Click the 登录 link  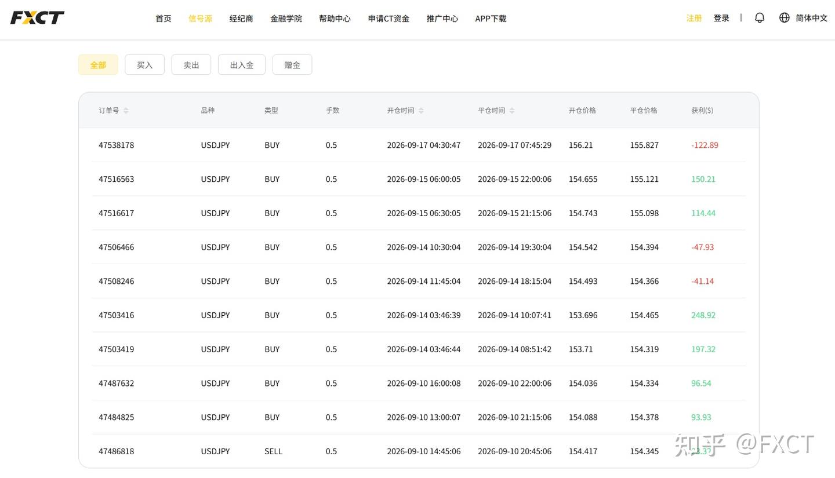point(721,18)
